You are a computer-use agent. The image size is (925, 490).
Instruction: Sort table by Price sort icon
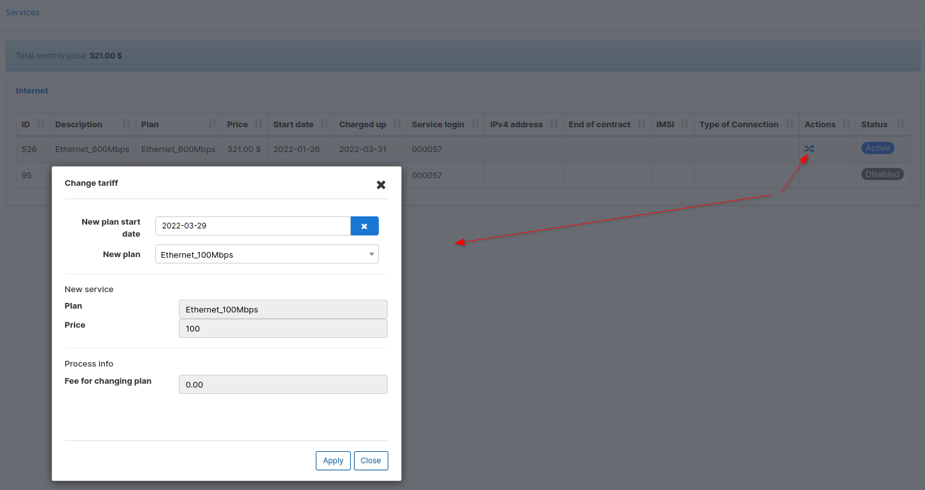pos(258,124)
